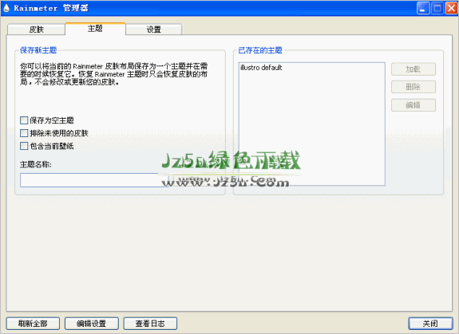The image size is (459, 334).
Task: Click 刷新全部 button
Action: (33, 324)
